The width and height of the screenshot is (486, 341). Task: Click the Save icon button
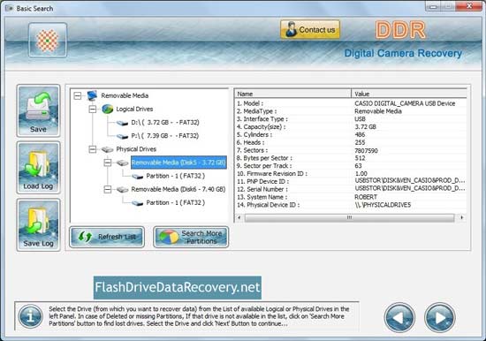tap(38, 110)
